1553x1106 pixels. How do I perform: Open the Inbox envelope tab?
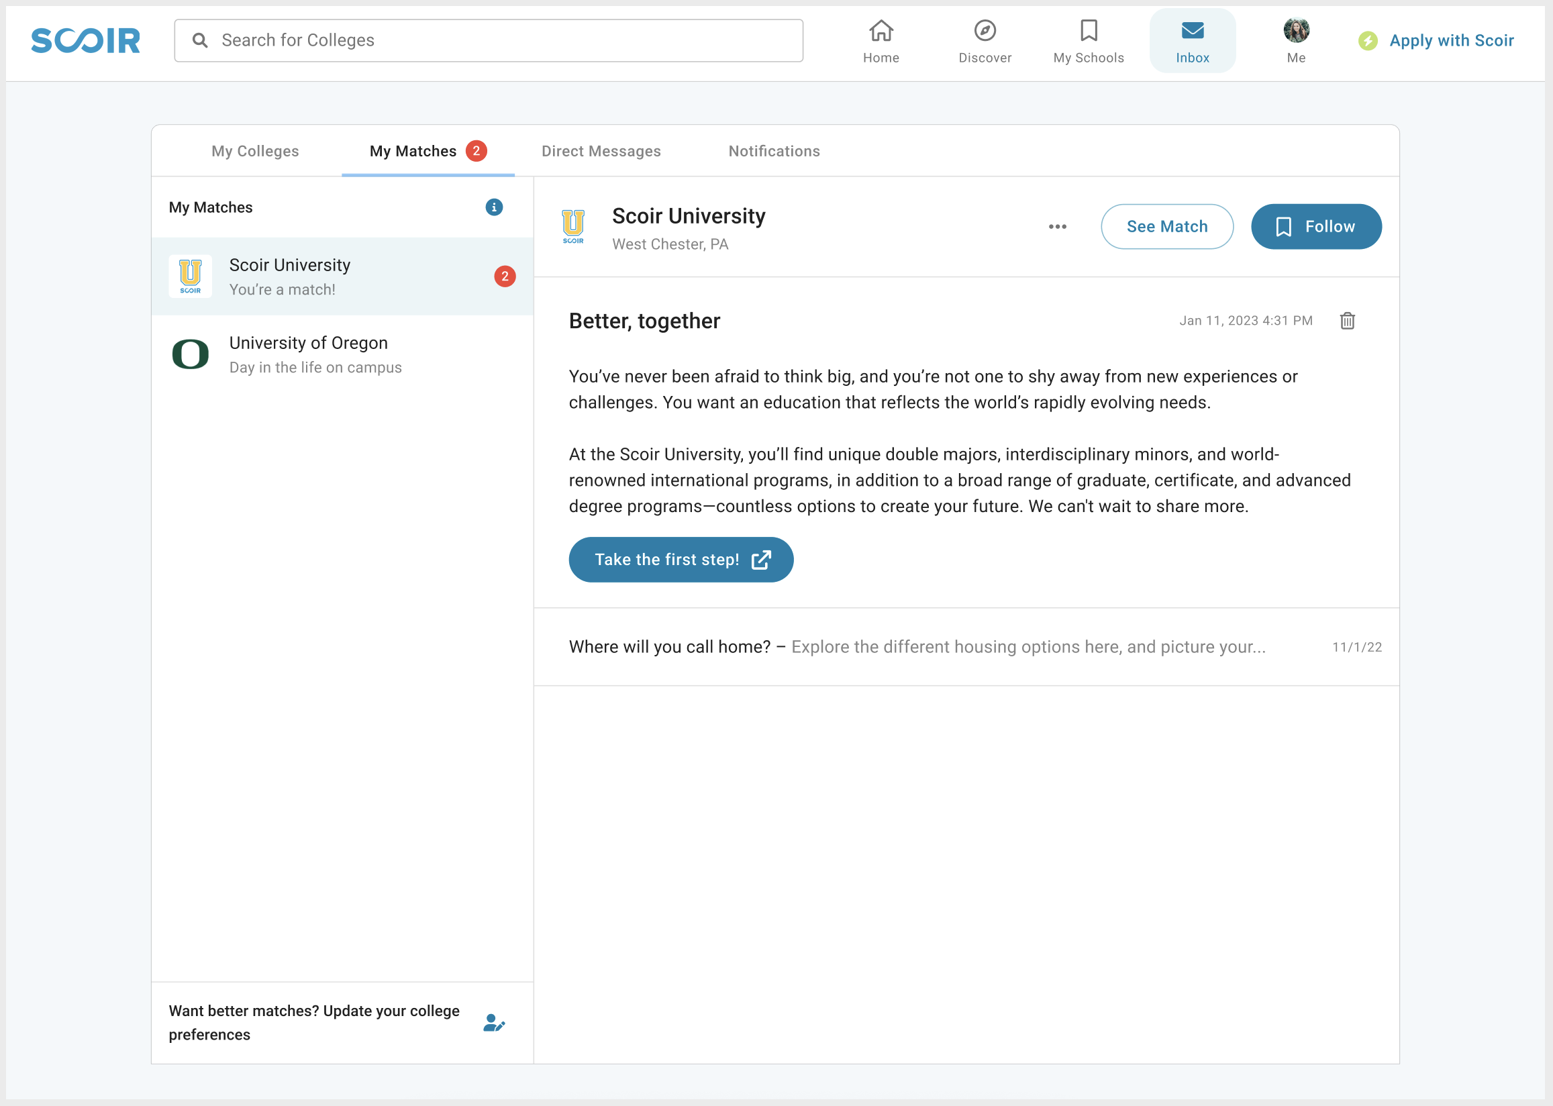point(1192,41)
